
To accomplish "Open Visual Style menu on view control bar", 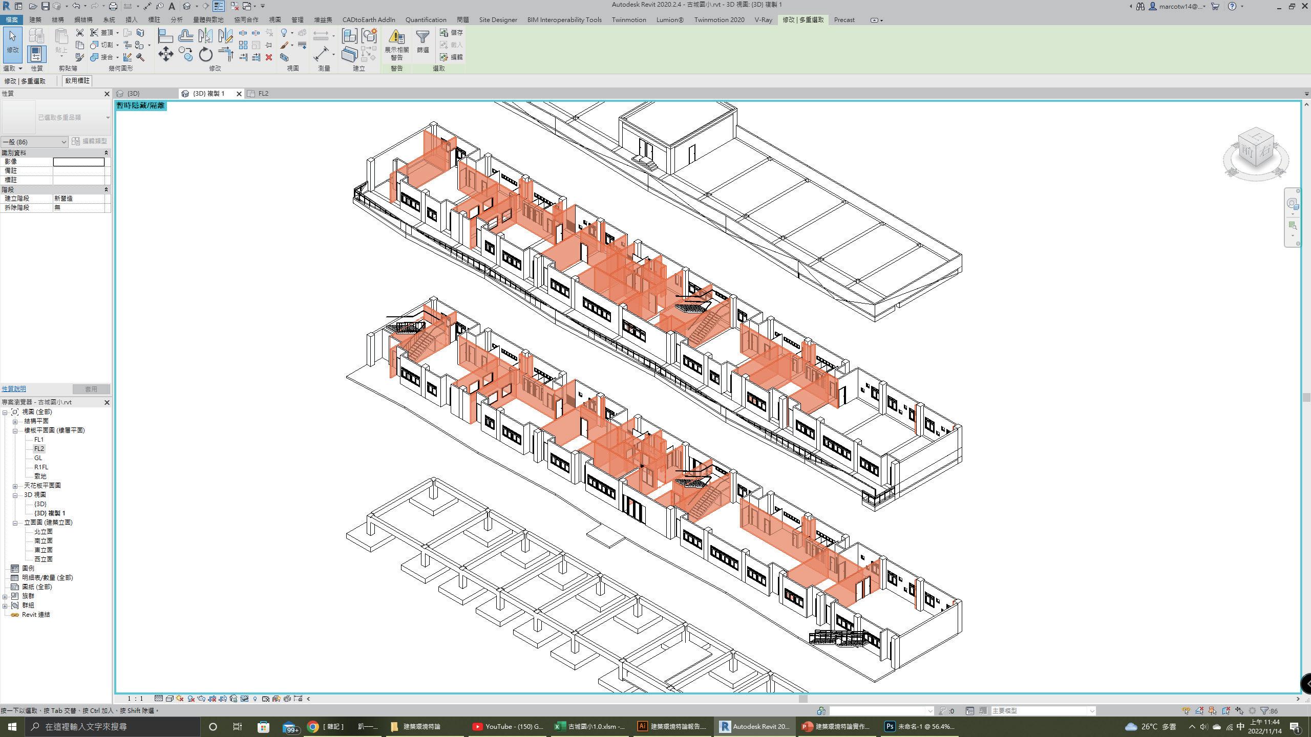I will pyautogui.click(x=170, y=699).
